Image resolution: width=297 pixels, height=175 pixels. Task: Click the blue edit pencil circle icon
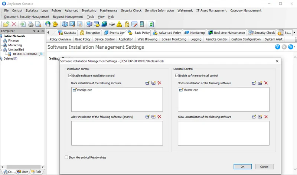tap(277, 47)
